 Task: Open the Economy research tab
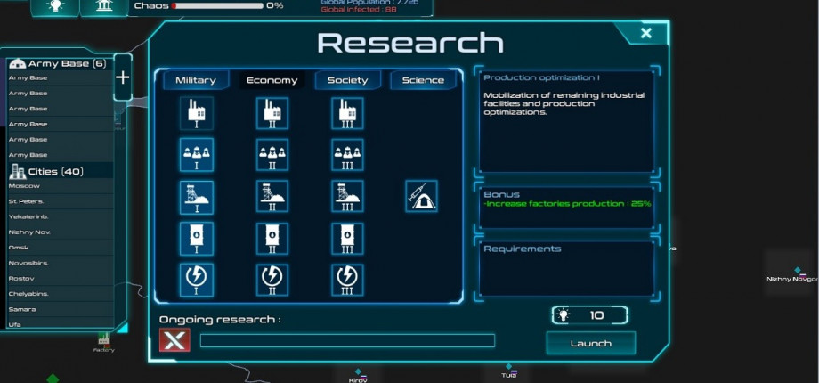[272, 80]
